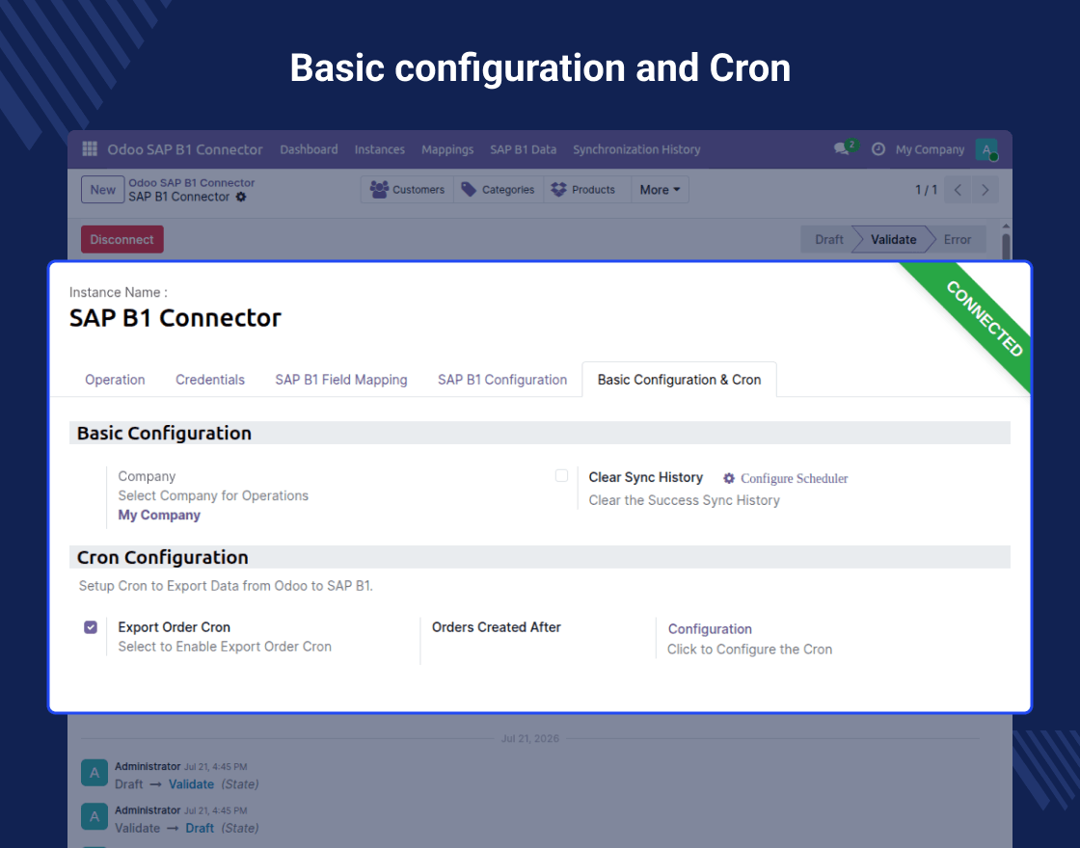Switch to the SAP B1 Configuration tab
1080x848 pixels.
coord(502,380)
